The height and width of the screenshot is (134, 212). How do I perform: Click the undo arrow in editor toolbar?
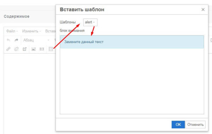[x=8, y=40]
